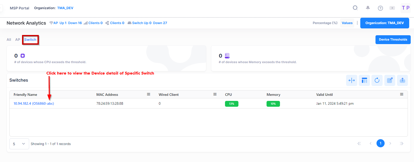Click the wired Clients 0 label

pyautogui.click(x=117, y=23)
